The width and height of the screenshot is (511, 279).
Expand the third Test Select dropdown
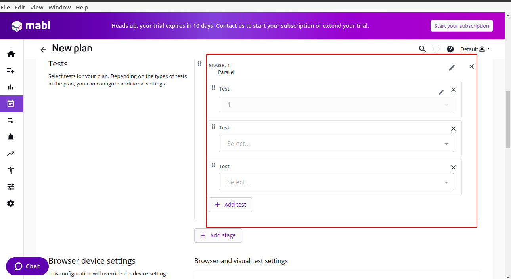[336, 182]
